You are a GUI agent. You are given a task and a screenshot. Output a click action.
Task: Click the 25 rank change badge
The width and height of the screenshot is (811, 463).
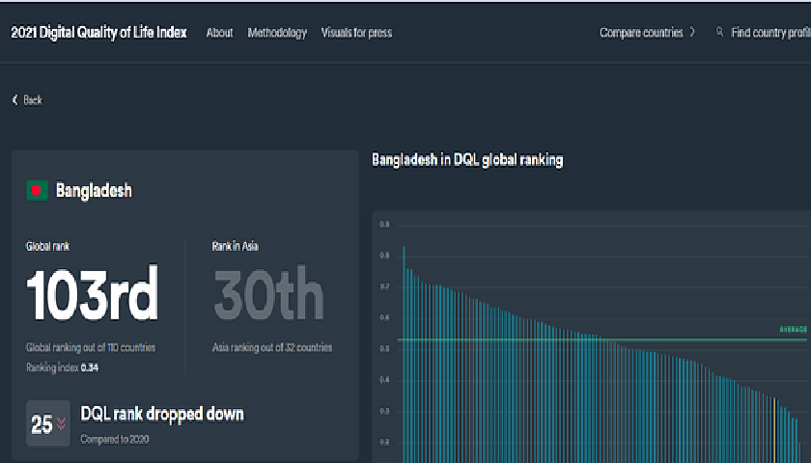48,423
